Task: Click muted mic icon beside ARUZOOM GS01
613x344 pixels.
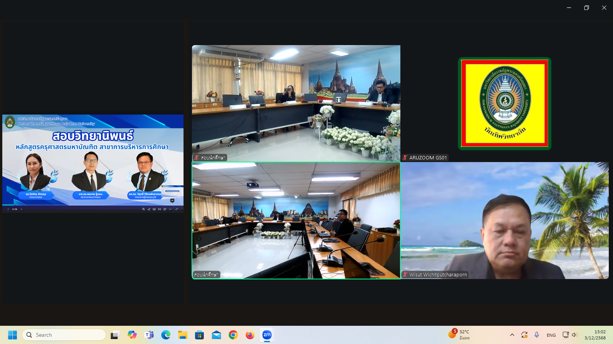Action: point(405,157)
